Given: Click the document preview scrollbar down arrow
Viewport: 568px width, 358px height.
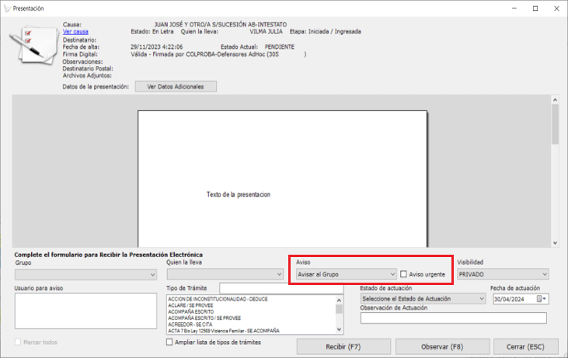Looking at the screenshot, I should (555, 242).
